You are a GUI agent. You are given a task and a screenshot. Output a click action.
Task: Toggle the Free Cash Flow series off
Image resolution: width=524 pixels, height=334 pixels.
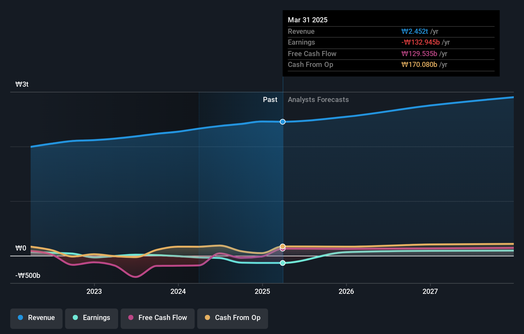point(157,318)
